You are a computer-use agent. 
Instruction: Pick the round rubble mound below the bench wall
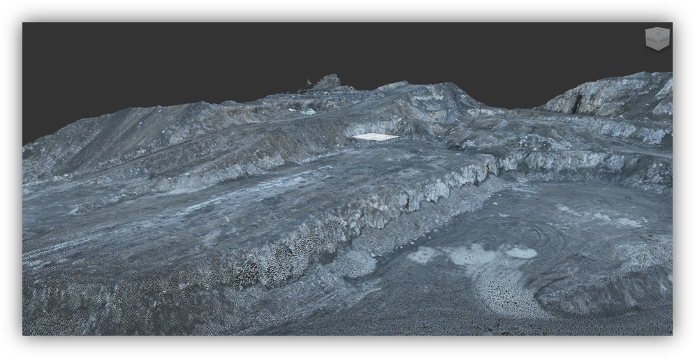coord(353,264)
